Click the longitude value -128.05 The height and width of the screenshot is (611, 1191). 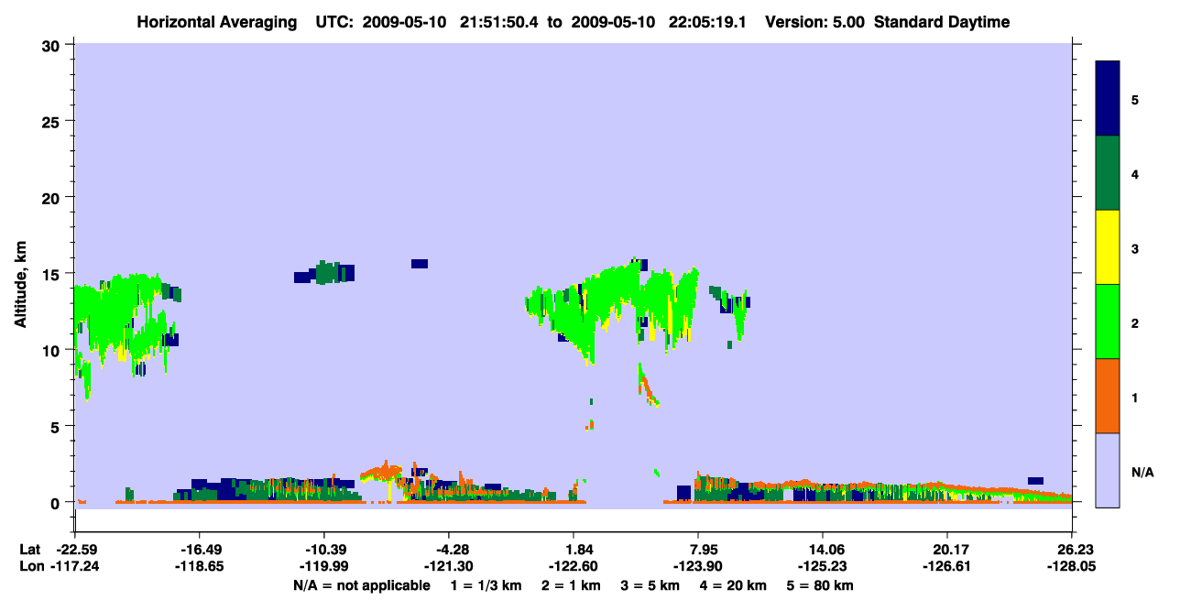1072,567
